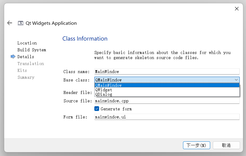246x156 pixels.
Task: Click the Header file label
Action: click(78, 92)
